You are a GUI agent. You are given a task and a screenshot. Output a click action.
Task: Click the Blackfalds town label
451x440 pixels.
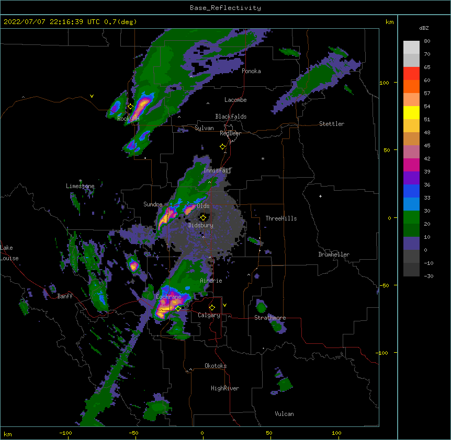click(231, 117)
